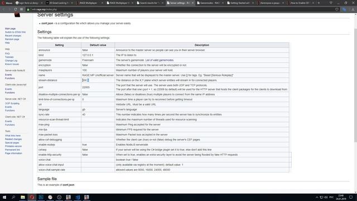
Task: Open the Windows Start menu
Action: pos(4,197)
